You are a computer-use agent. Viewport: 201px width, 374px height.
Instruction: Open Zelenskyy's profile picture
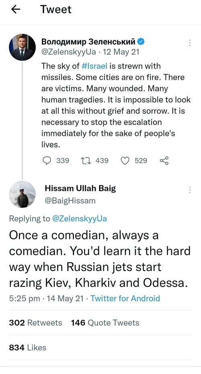point(22,47)
